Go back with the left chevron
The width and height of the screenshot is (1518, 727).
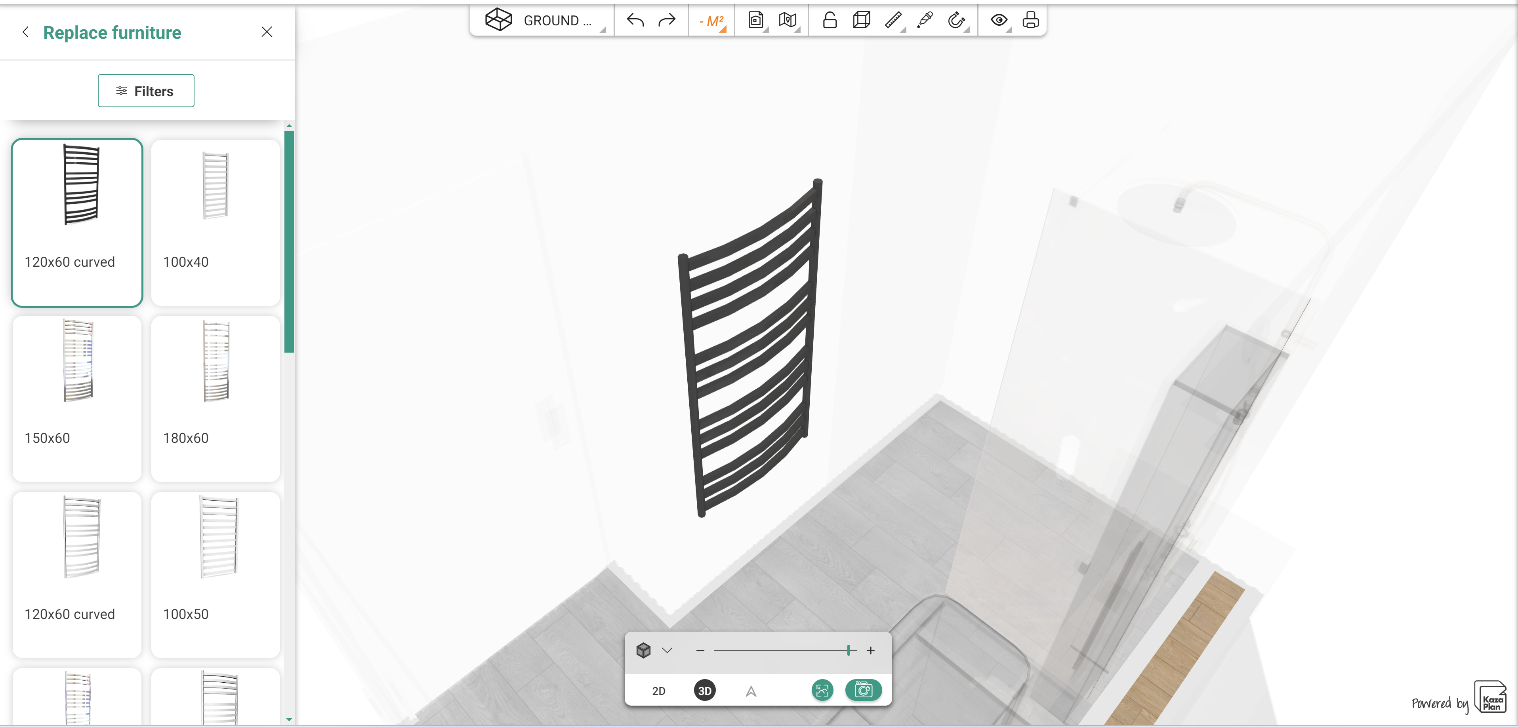(25, 32)
